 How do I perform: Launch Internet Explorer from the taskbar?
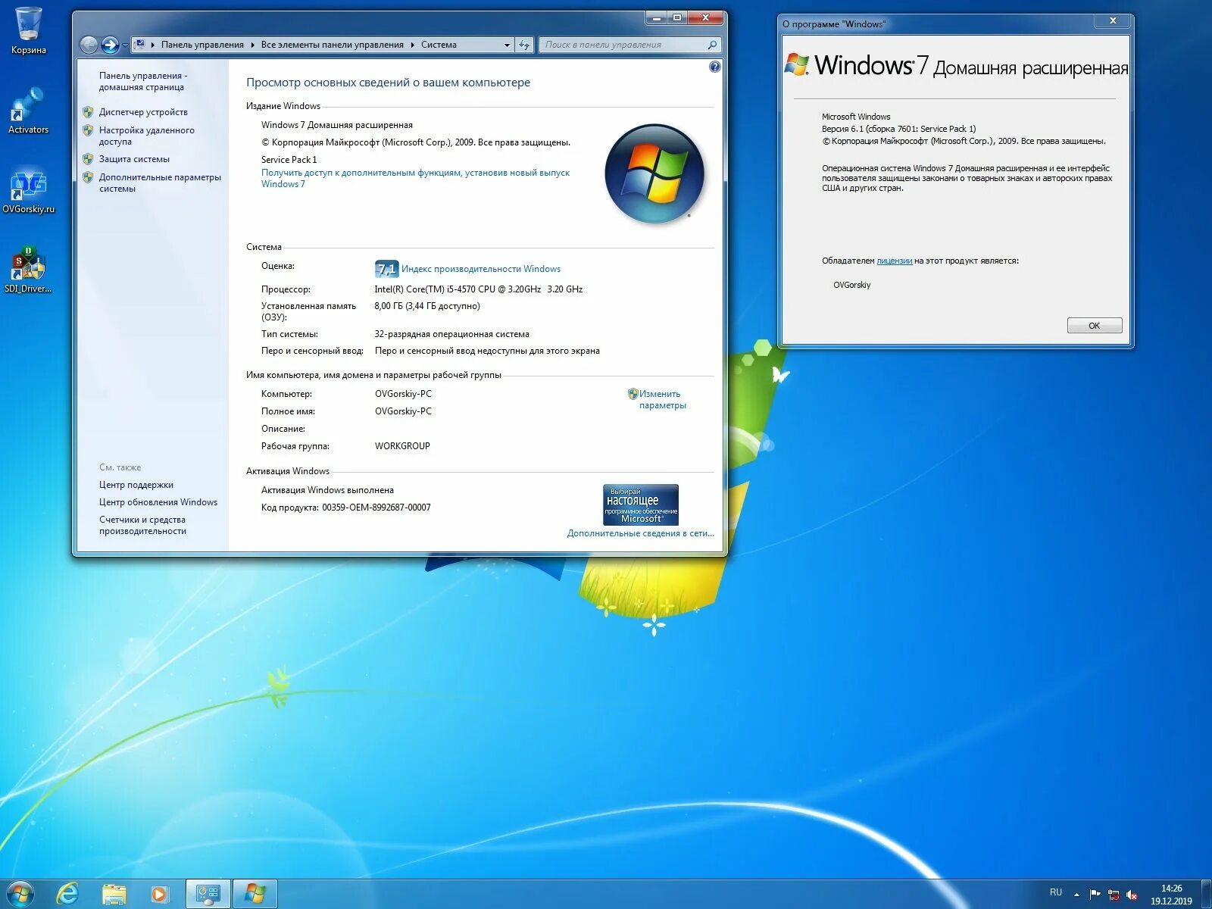click(x=68, y=894)
